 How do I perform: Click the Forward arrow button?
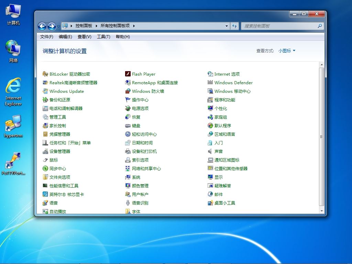[52, 26]
